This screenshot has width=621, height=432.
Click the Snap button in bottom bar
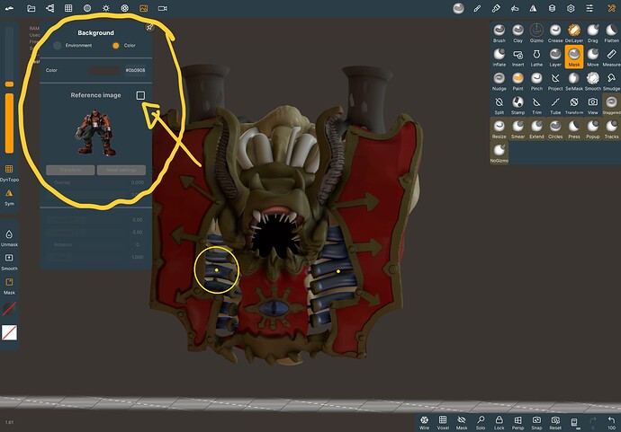coord(536,422)
